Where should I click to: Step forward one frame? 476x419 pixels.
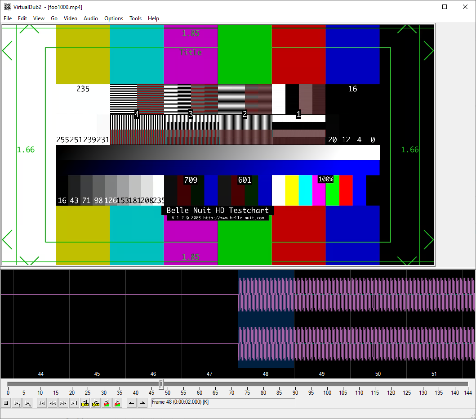click(x=63, y=403)
